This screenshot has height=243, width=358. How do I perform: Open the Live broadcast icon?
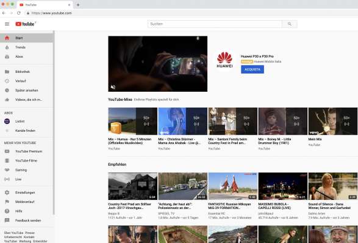point(7,179)
